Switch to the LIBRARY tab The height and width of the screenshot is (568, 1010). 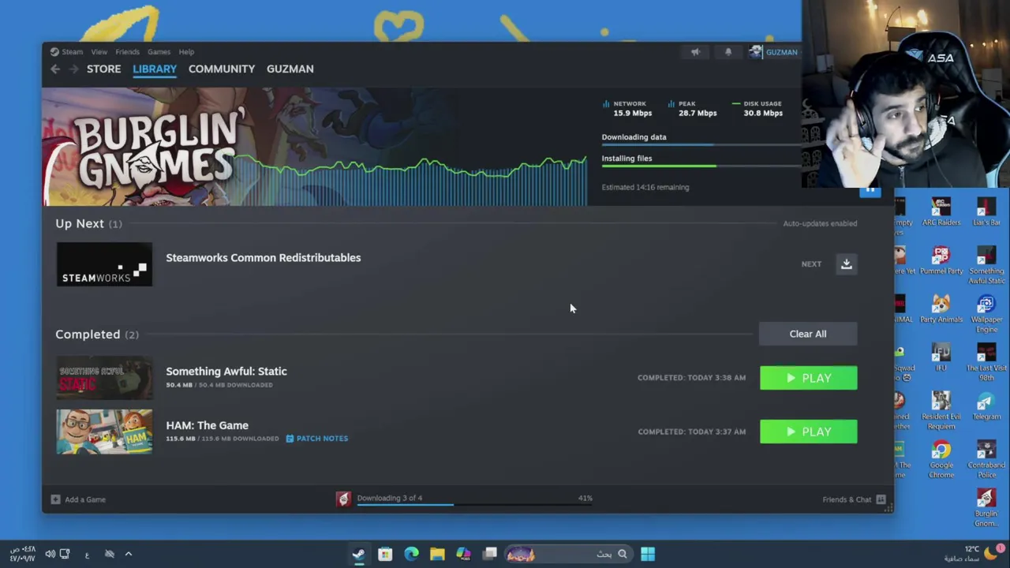155,69
